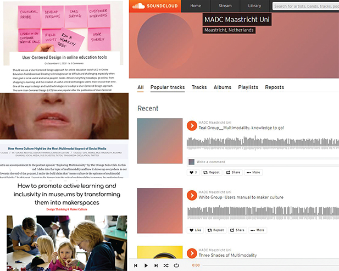Click the SoundCloud search field
The width and height of the screenshot is (339, 271).
tap(305, 6)
